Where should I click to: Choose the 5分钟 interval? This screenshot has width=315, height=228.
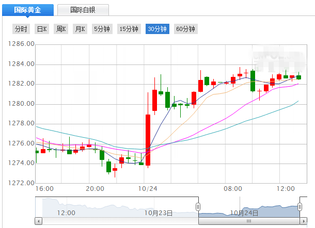(102, 29)
